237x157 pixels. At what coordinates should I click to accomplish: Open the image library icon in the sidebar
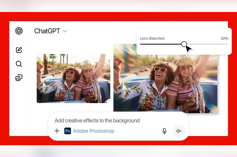click(19, 78)
